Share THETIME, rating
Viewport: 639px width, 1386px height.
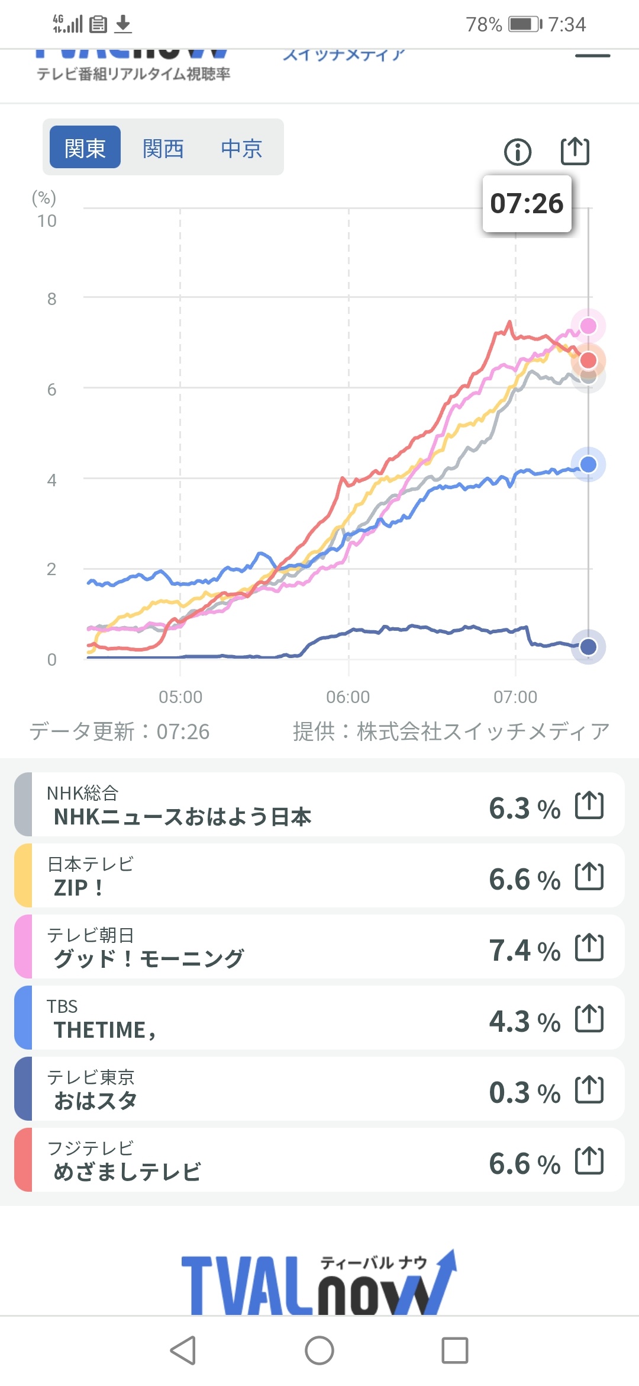point(589,1018)
